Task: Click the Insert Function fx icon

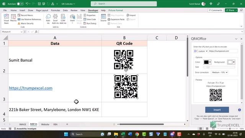Action: click(x=36, y=32)
